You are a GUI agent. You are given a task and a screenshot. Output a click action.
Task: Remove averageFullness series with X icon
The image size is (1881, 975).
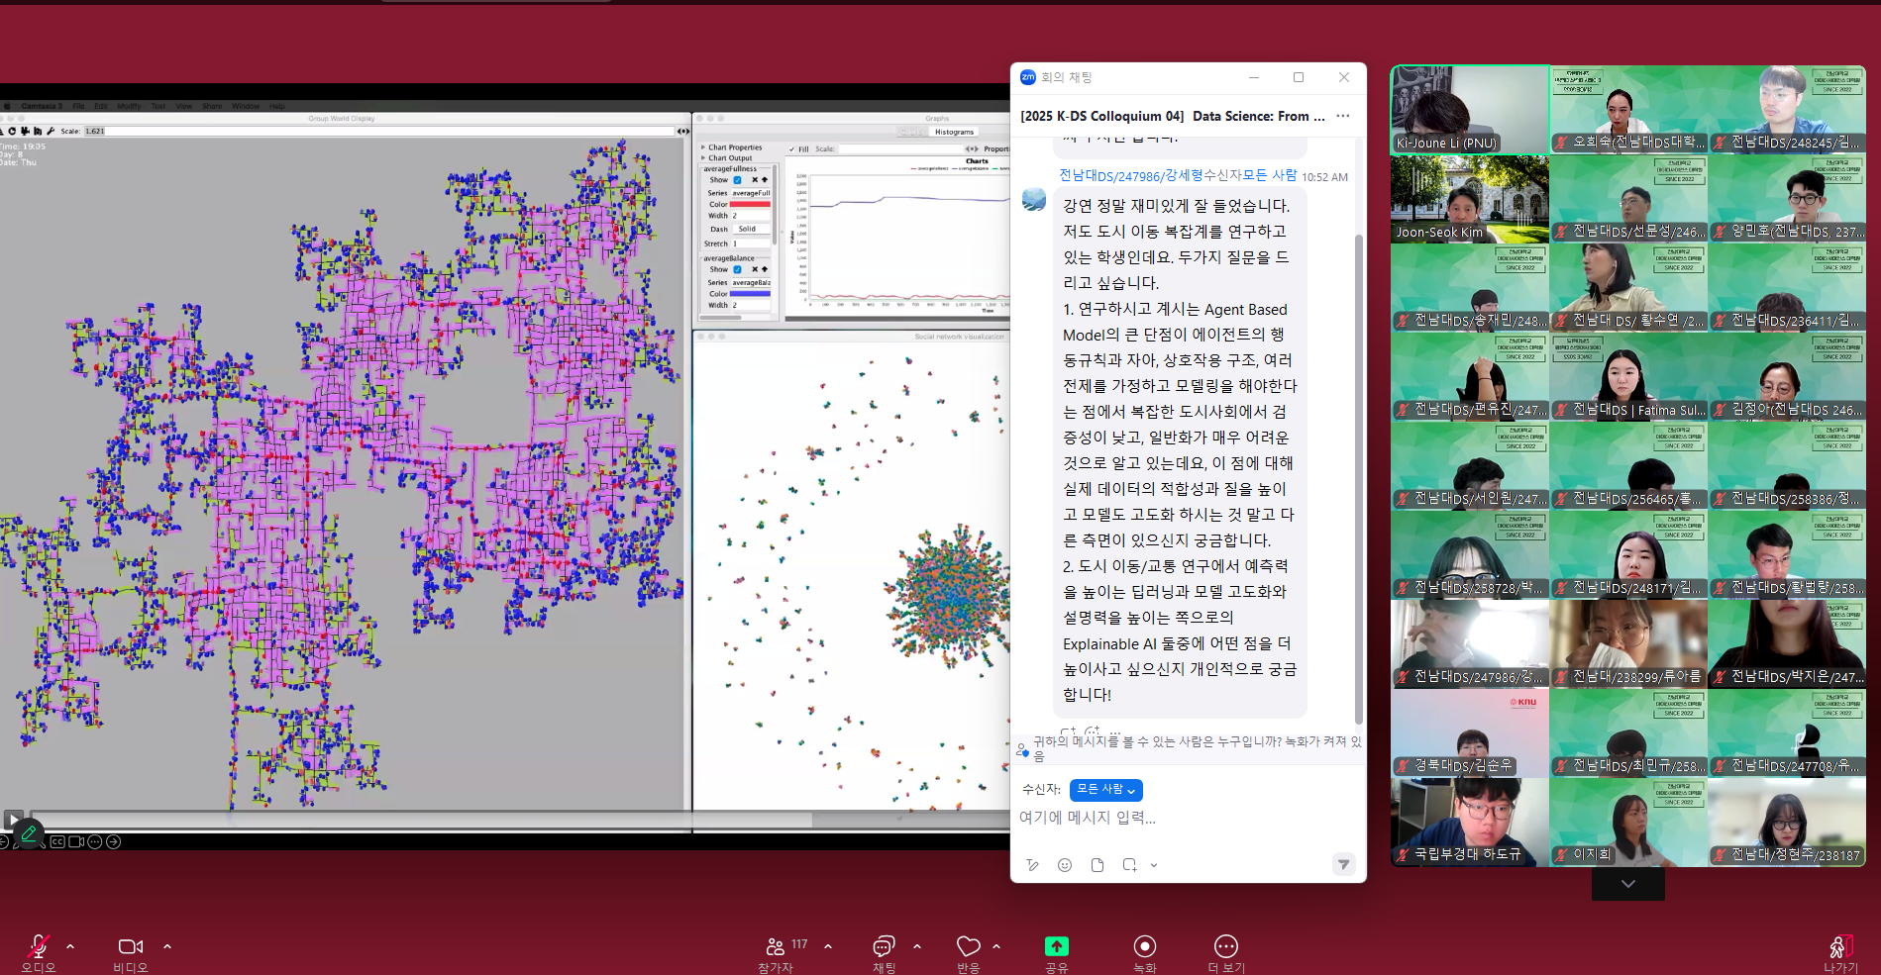click(755, 179)
